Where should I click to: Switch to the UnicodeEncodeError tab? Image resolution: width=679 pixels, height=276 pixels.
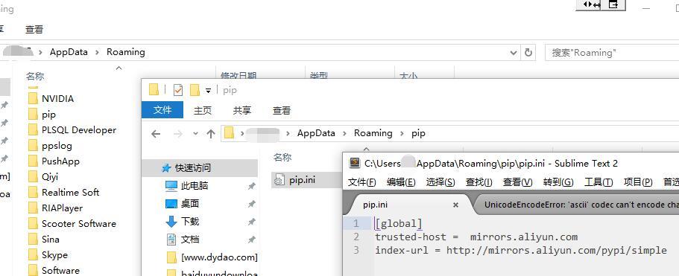(581, 205)
